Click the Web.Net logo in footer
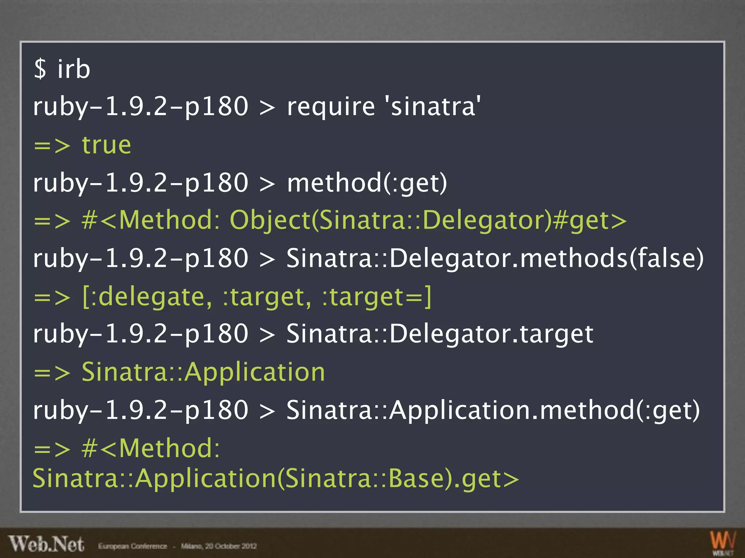The width and height of the screenshot is (745, 558). [47, 544]
